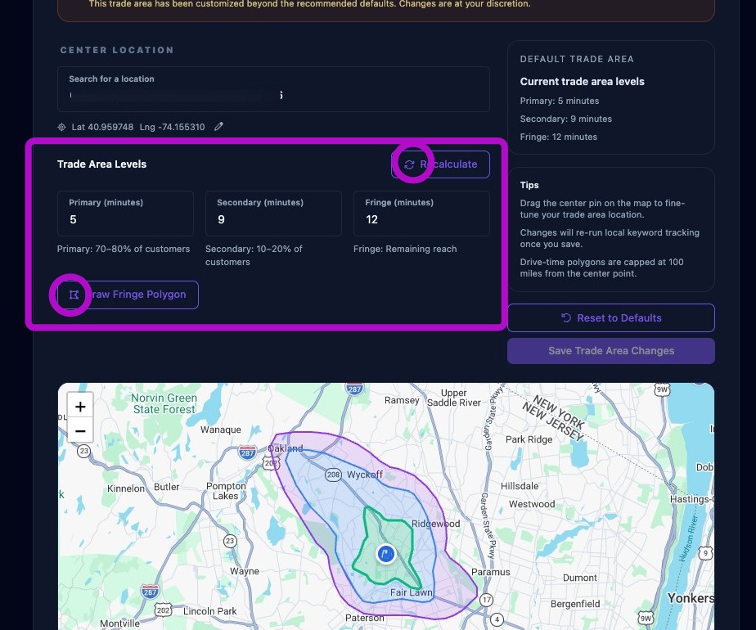Click Wanaque label on the map
The height and width of the screenshot is (630, 756).
[221, 430]
